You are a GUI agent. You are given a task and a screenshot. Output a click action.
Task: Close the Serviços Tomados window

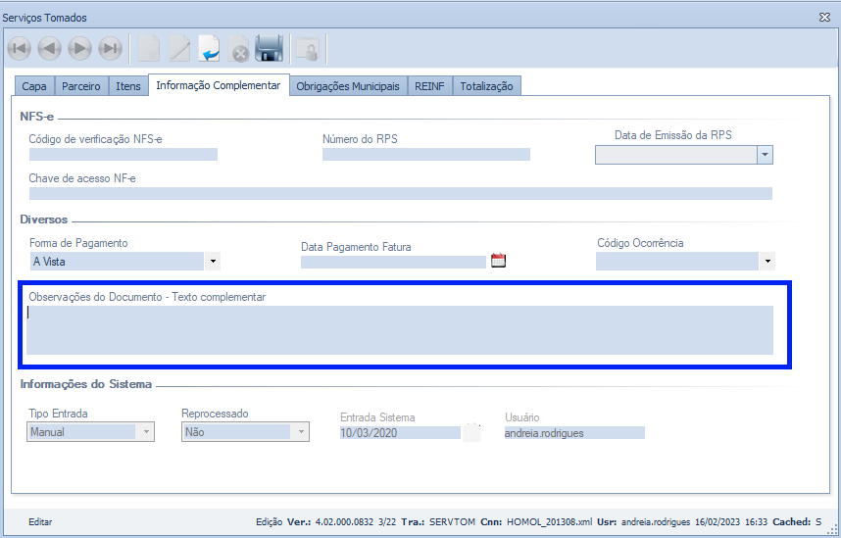click(x=824, y=18)
